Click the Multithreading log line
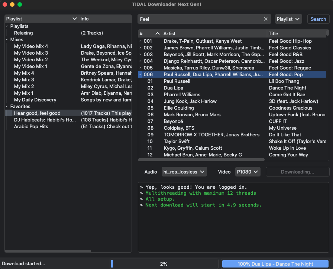Screen dimensions: 333x269 coord(200,193)
